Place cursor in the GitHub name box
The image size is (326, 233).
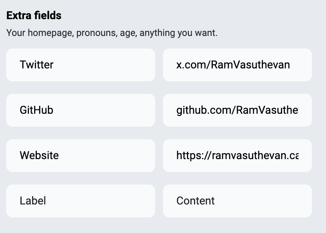pyautogui.click(x=80, y=110)
